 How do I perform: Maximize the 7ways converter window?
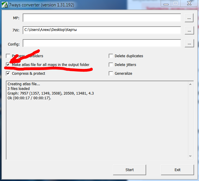tap(175, 4)
